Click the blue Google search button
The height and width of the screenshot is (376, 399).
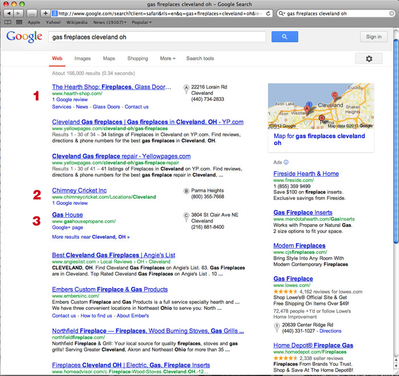coord(284,37)
